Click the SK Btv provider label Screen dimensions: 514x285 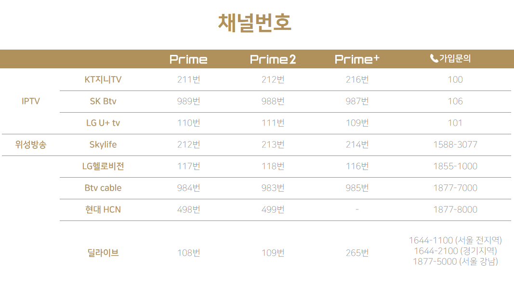coord(103,101)
